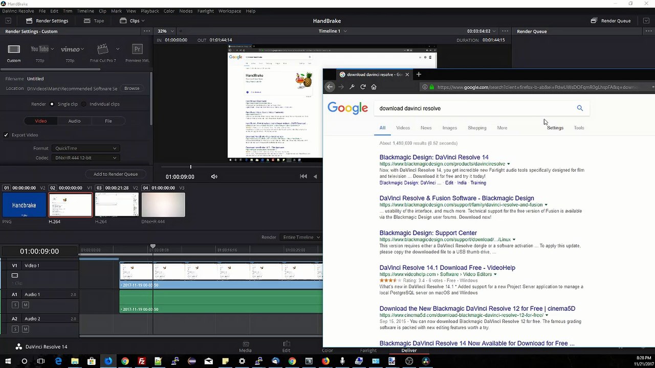Choose the Vimeo render preset
Screen dimensions: 655x368
point(70,49)
